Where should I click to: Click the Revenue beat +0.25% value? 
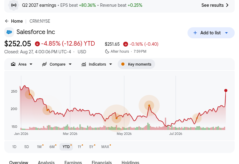pos(135,5)
